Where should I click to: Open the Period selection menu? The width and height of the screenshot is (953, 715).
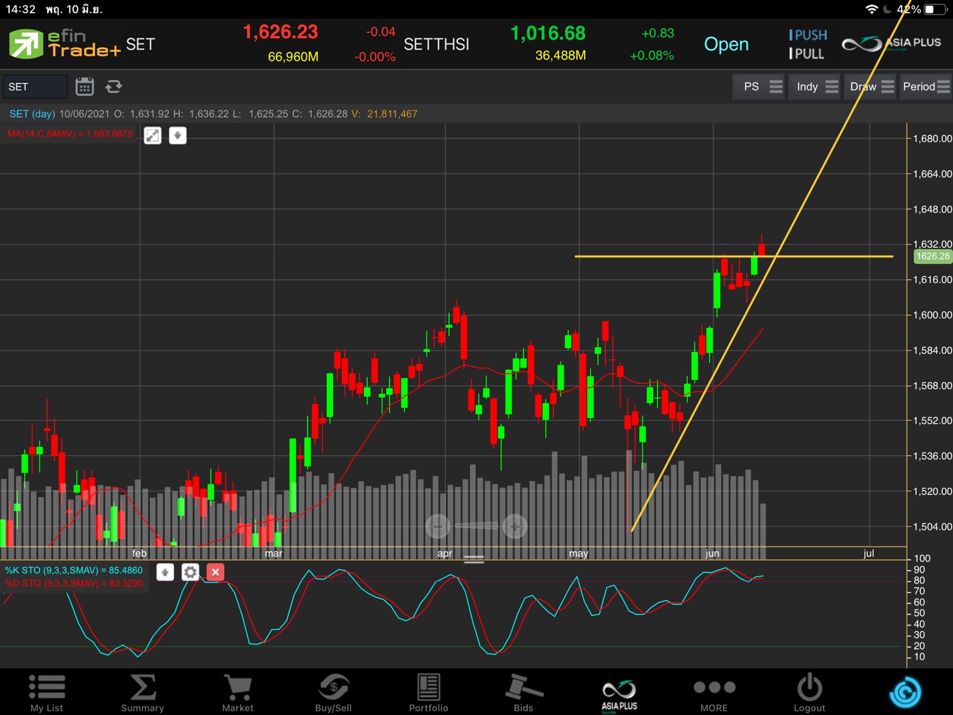tap(926, 86)
